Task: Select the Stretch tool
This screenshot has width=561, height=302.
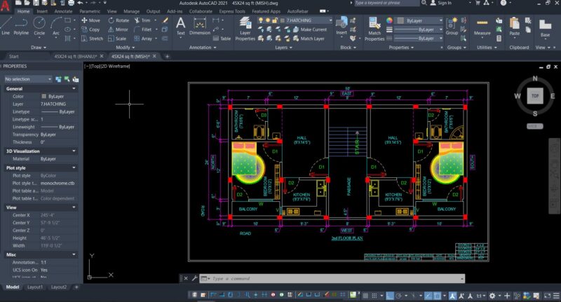Action: pos(93,39)
